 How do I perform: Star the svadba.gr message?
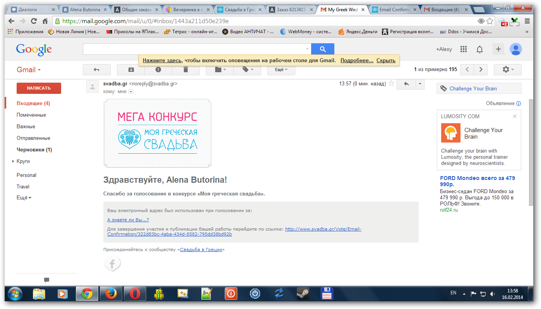coord(391,83)
